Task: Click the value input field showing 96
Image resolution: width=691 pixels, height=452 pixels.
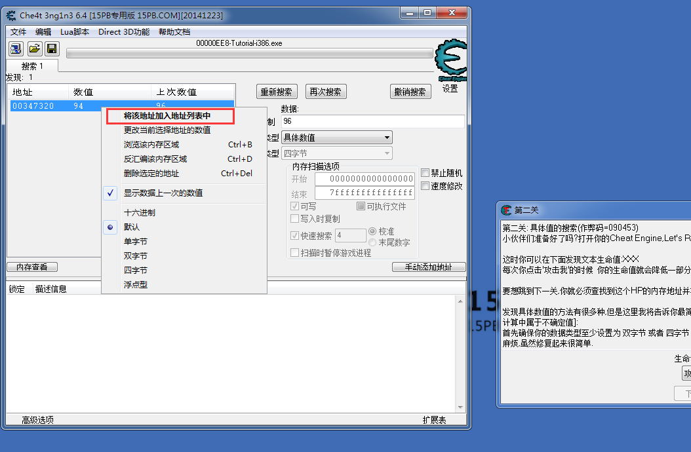Action: 373,121
